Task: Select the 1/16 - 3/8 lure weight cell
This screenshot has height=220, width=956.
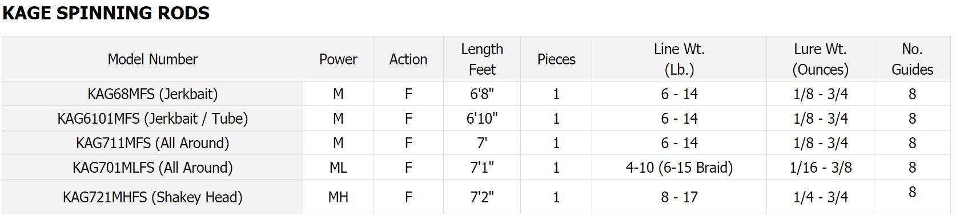Action: [820, 168]
